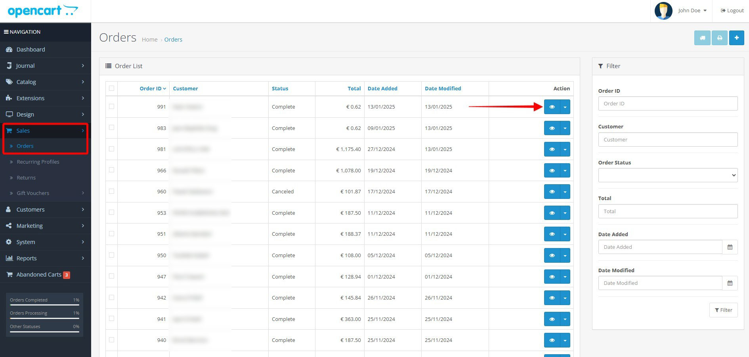
Task: Sort the table by Status column
Action: point(280,89)
